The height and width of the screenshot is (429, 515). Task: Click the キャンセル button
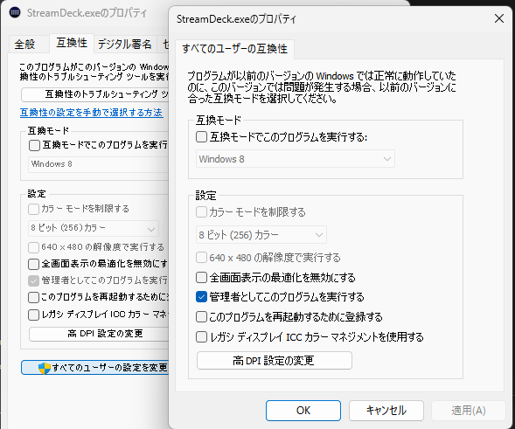click(x=386, y=411)
